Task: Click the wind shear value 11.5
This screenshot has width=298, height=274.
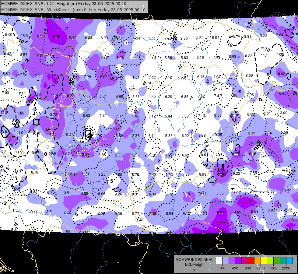Action: (265, 75)
